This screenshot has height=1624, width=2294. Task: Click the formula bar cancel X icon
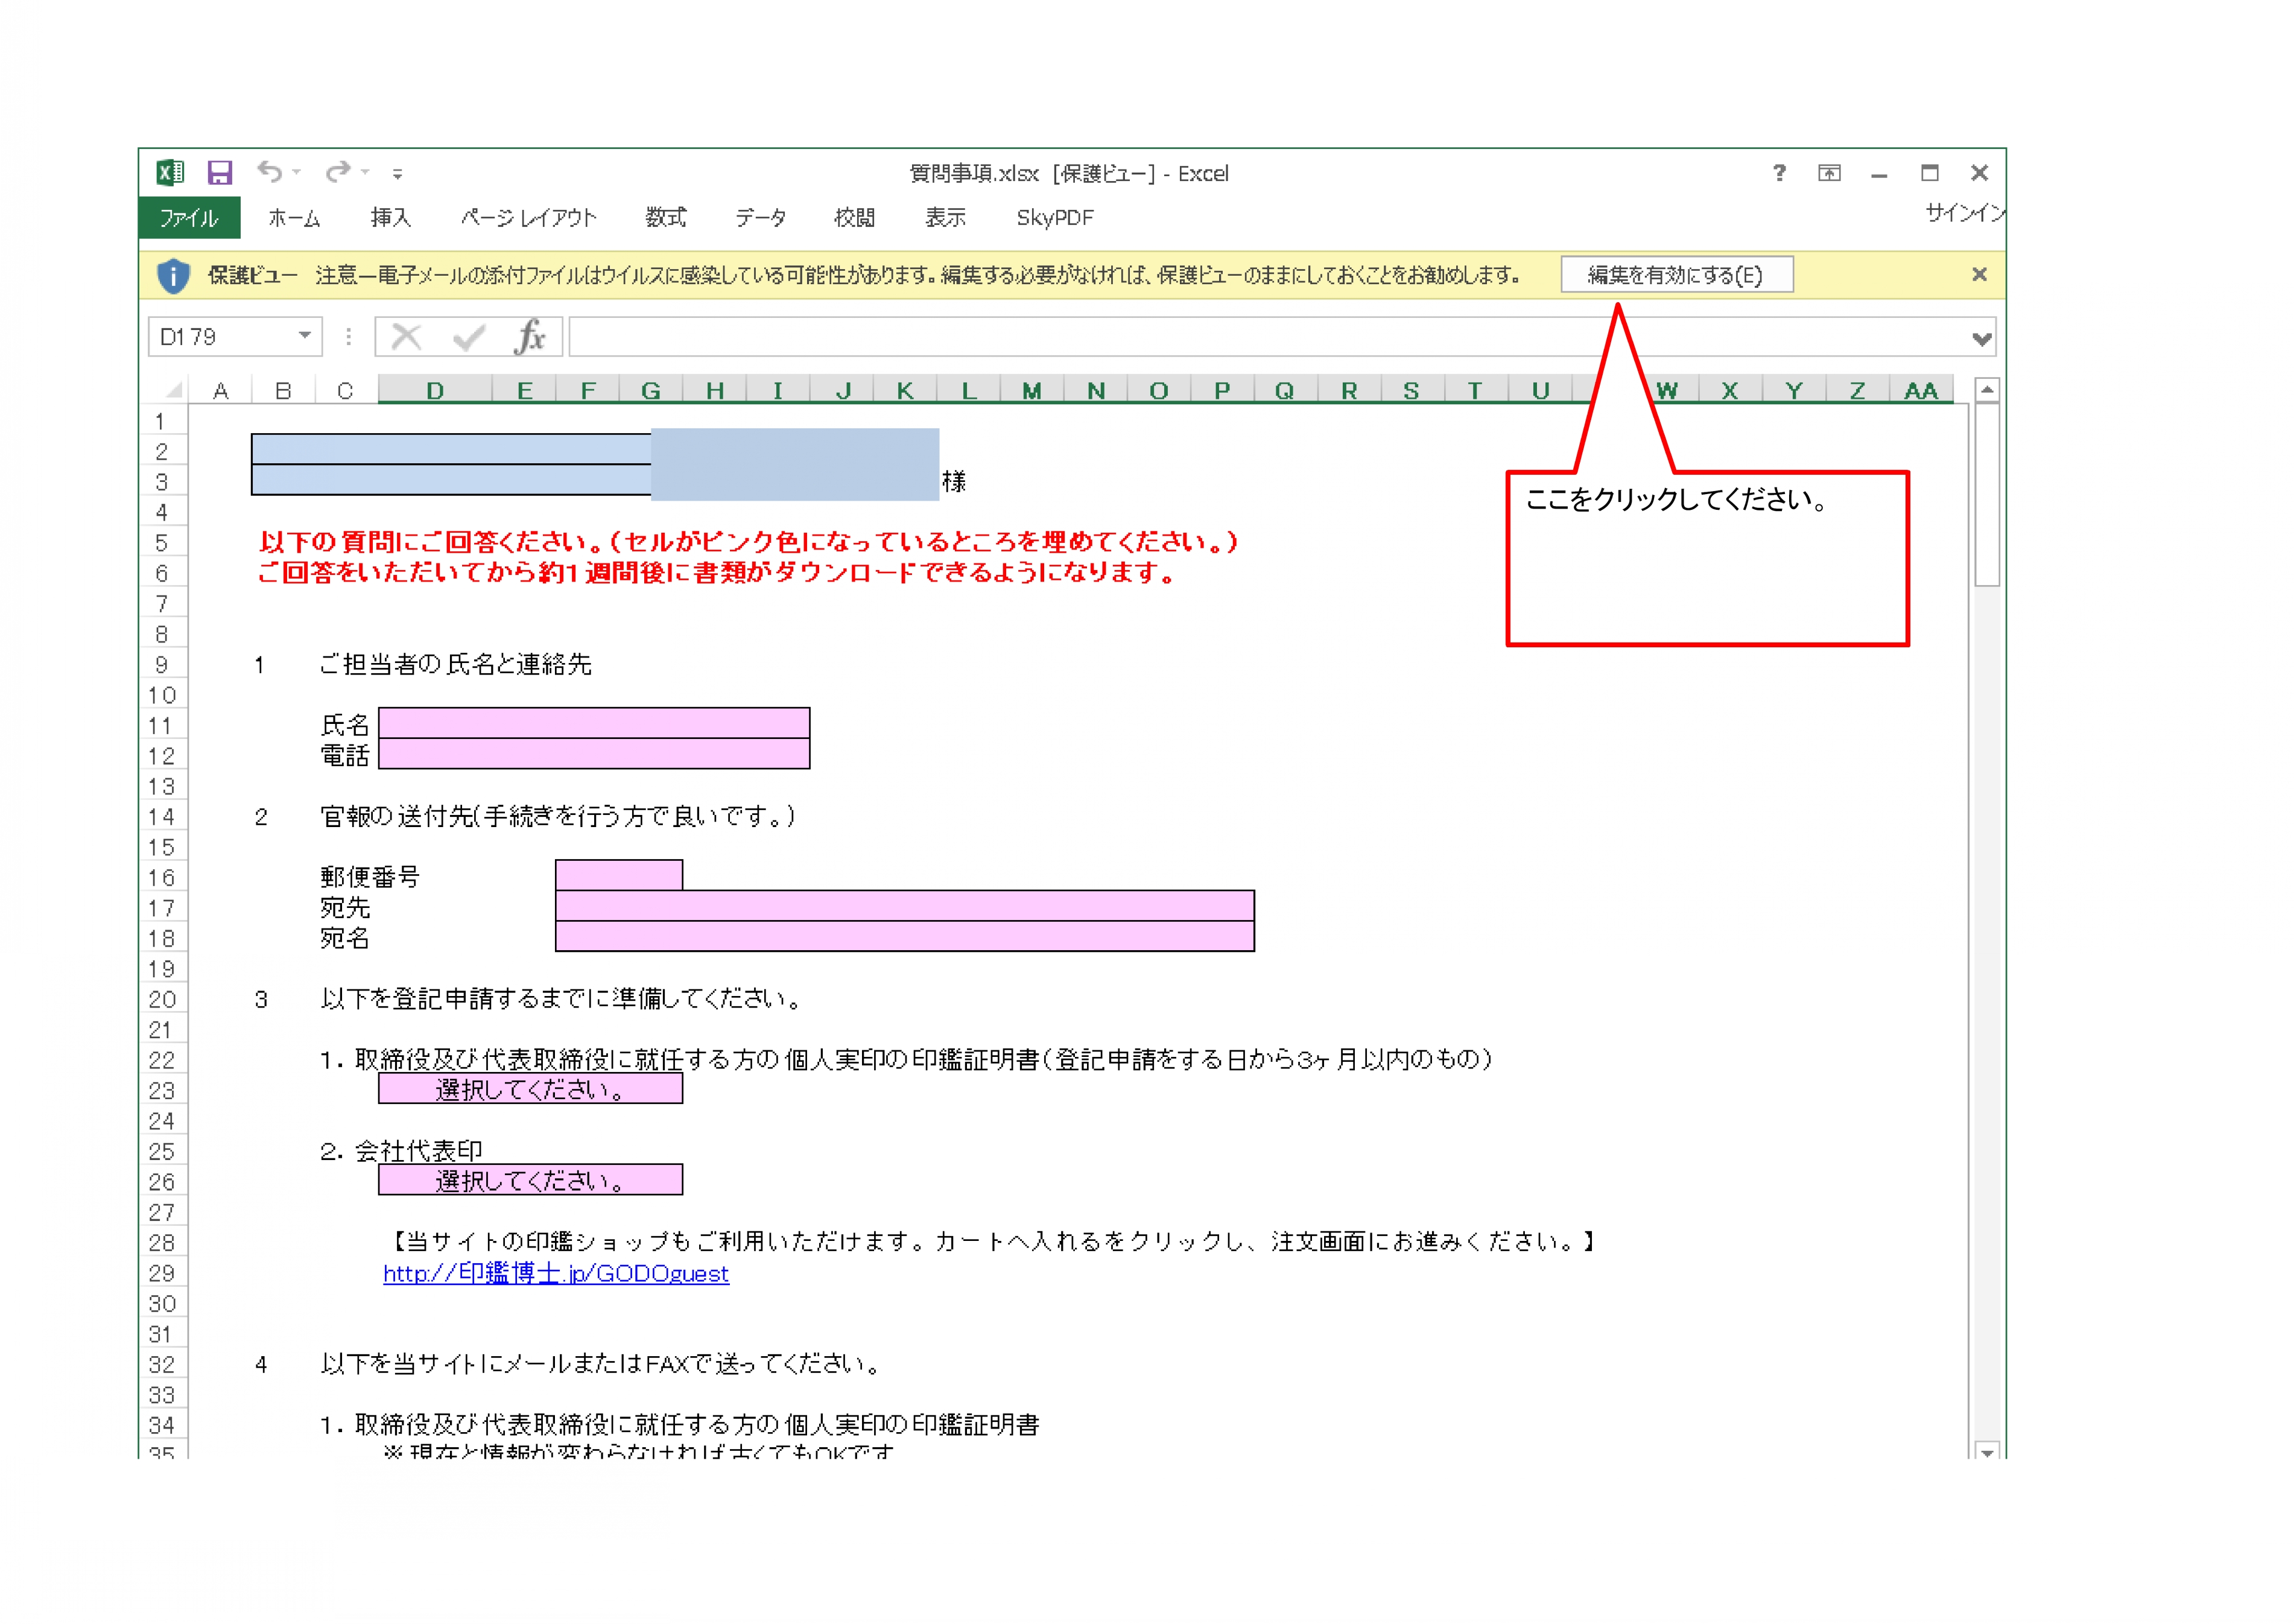point(406,337)
